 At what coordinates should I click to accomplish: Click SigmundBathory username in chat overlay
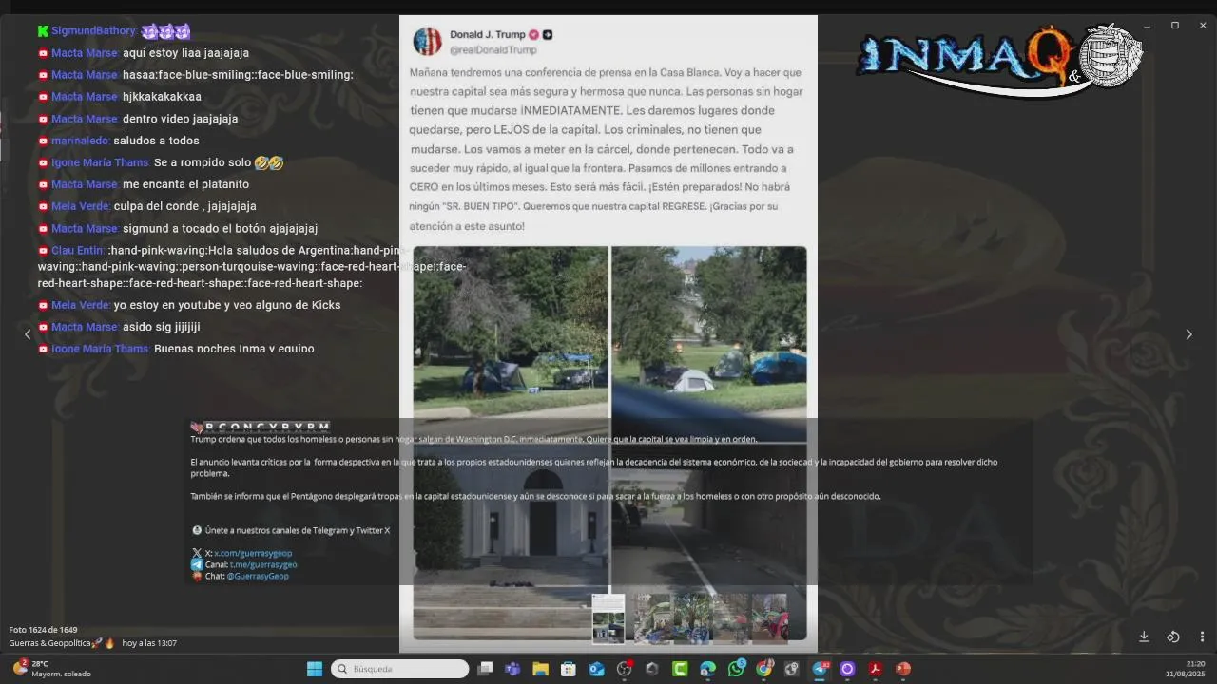coord(94,31)
